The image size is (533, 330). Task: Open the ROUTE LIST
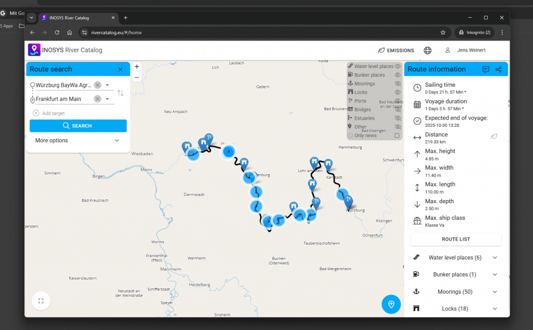(455, 239)
